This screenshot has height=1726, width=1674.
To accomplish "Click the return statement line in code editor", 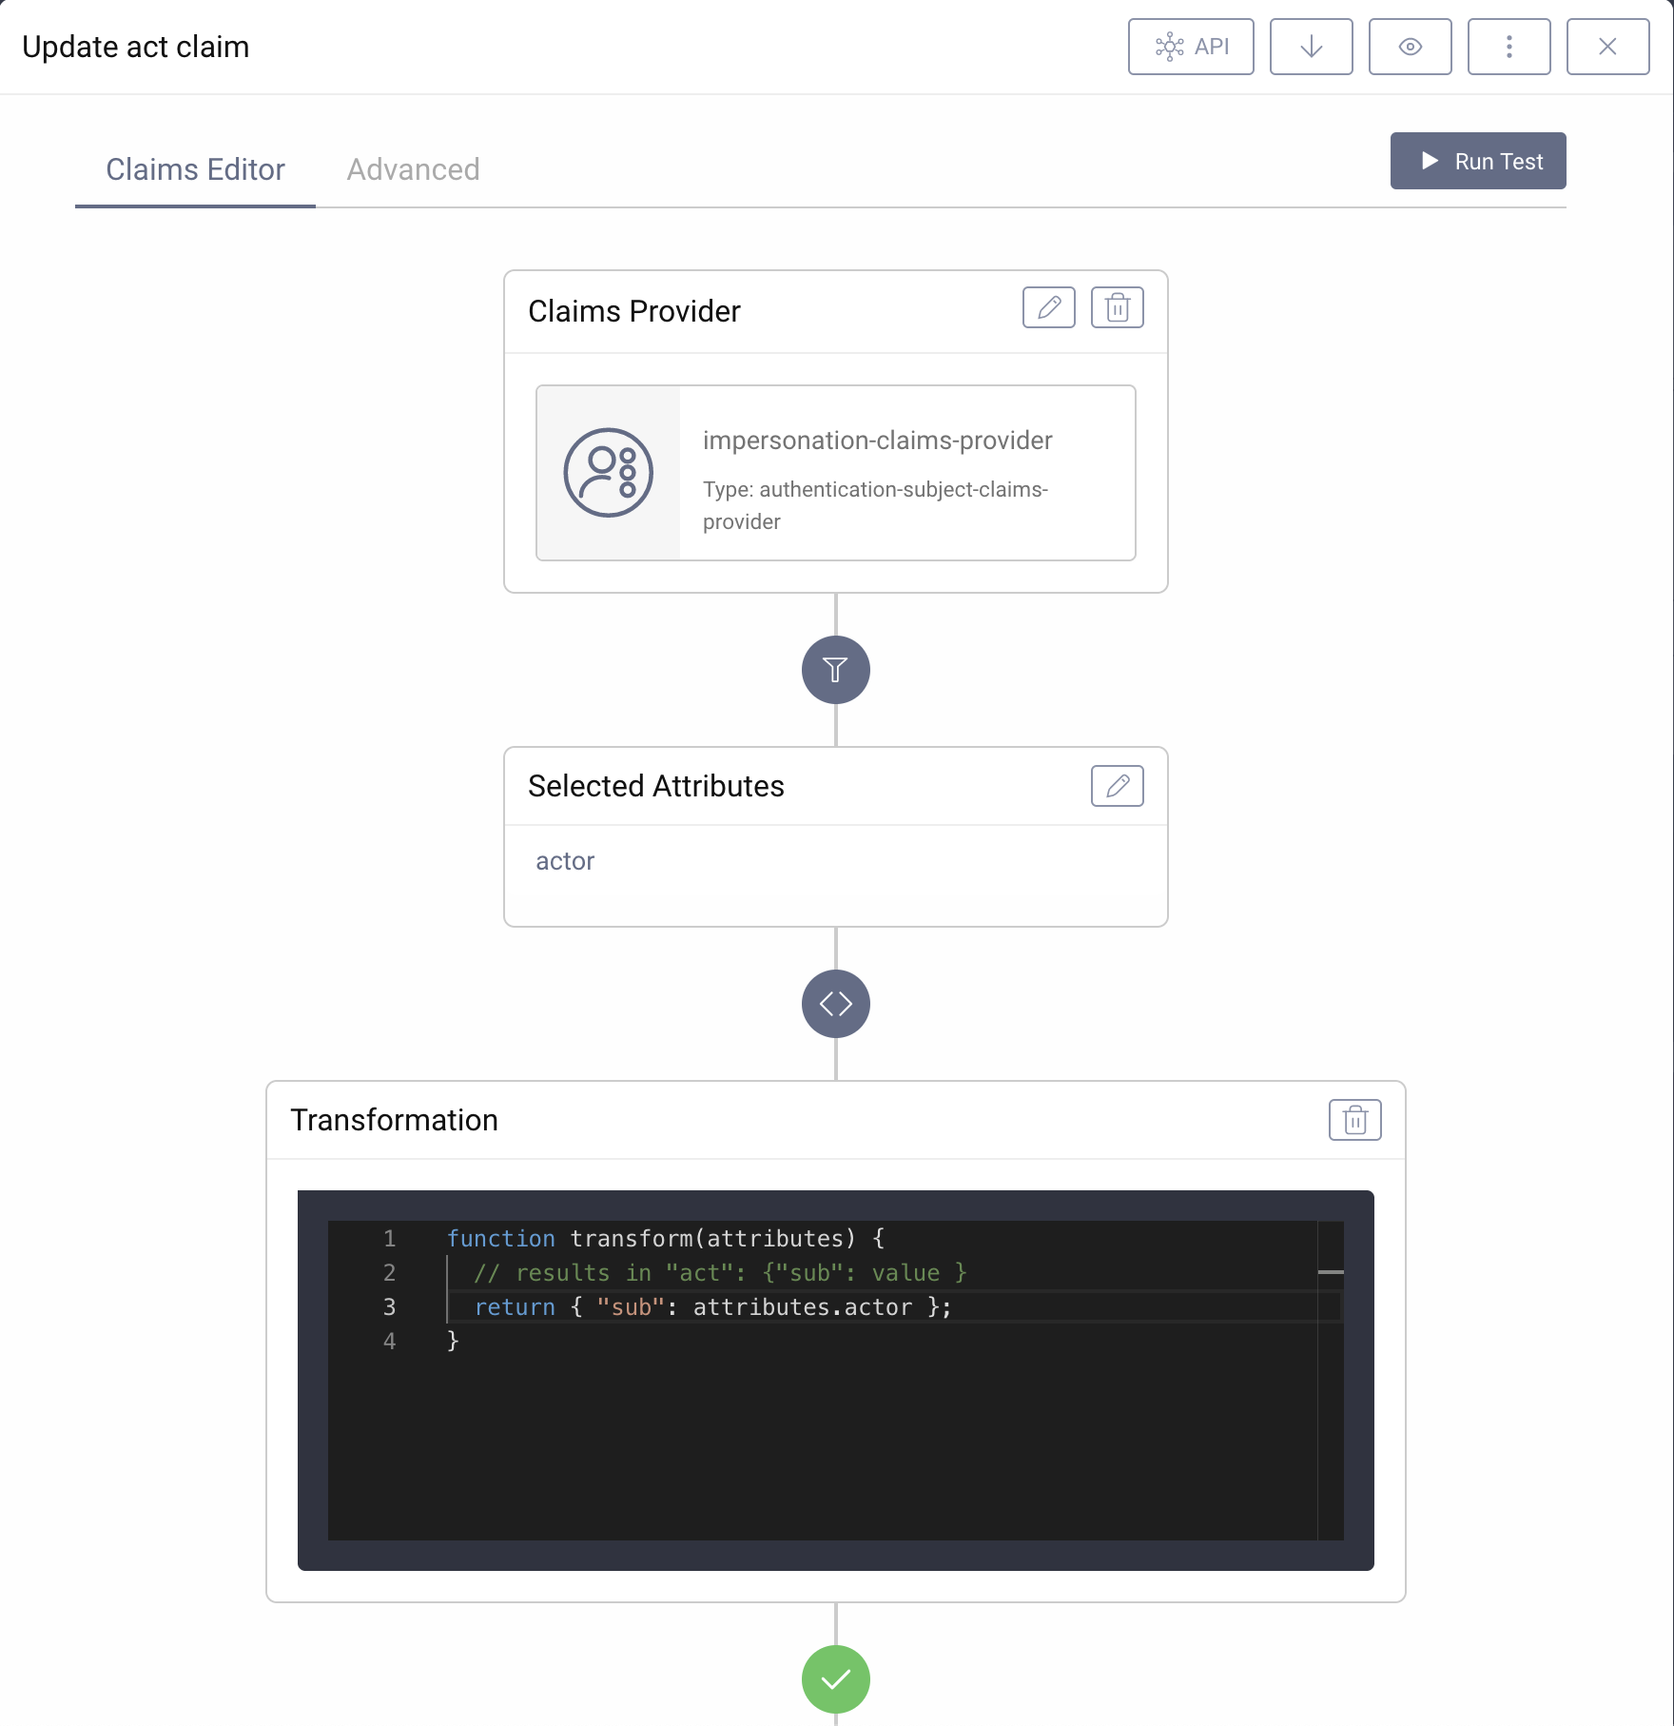I will click(711, 1307).
